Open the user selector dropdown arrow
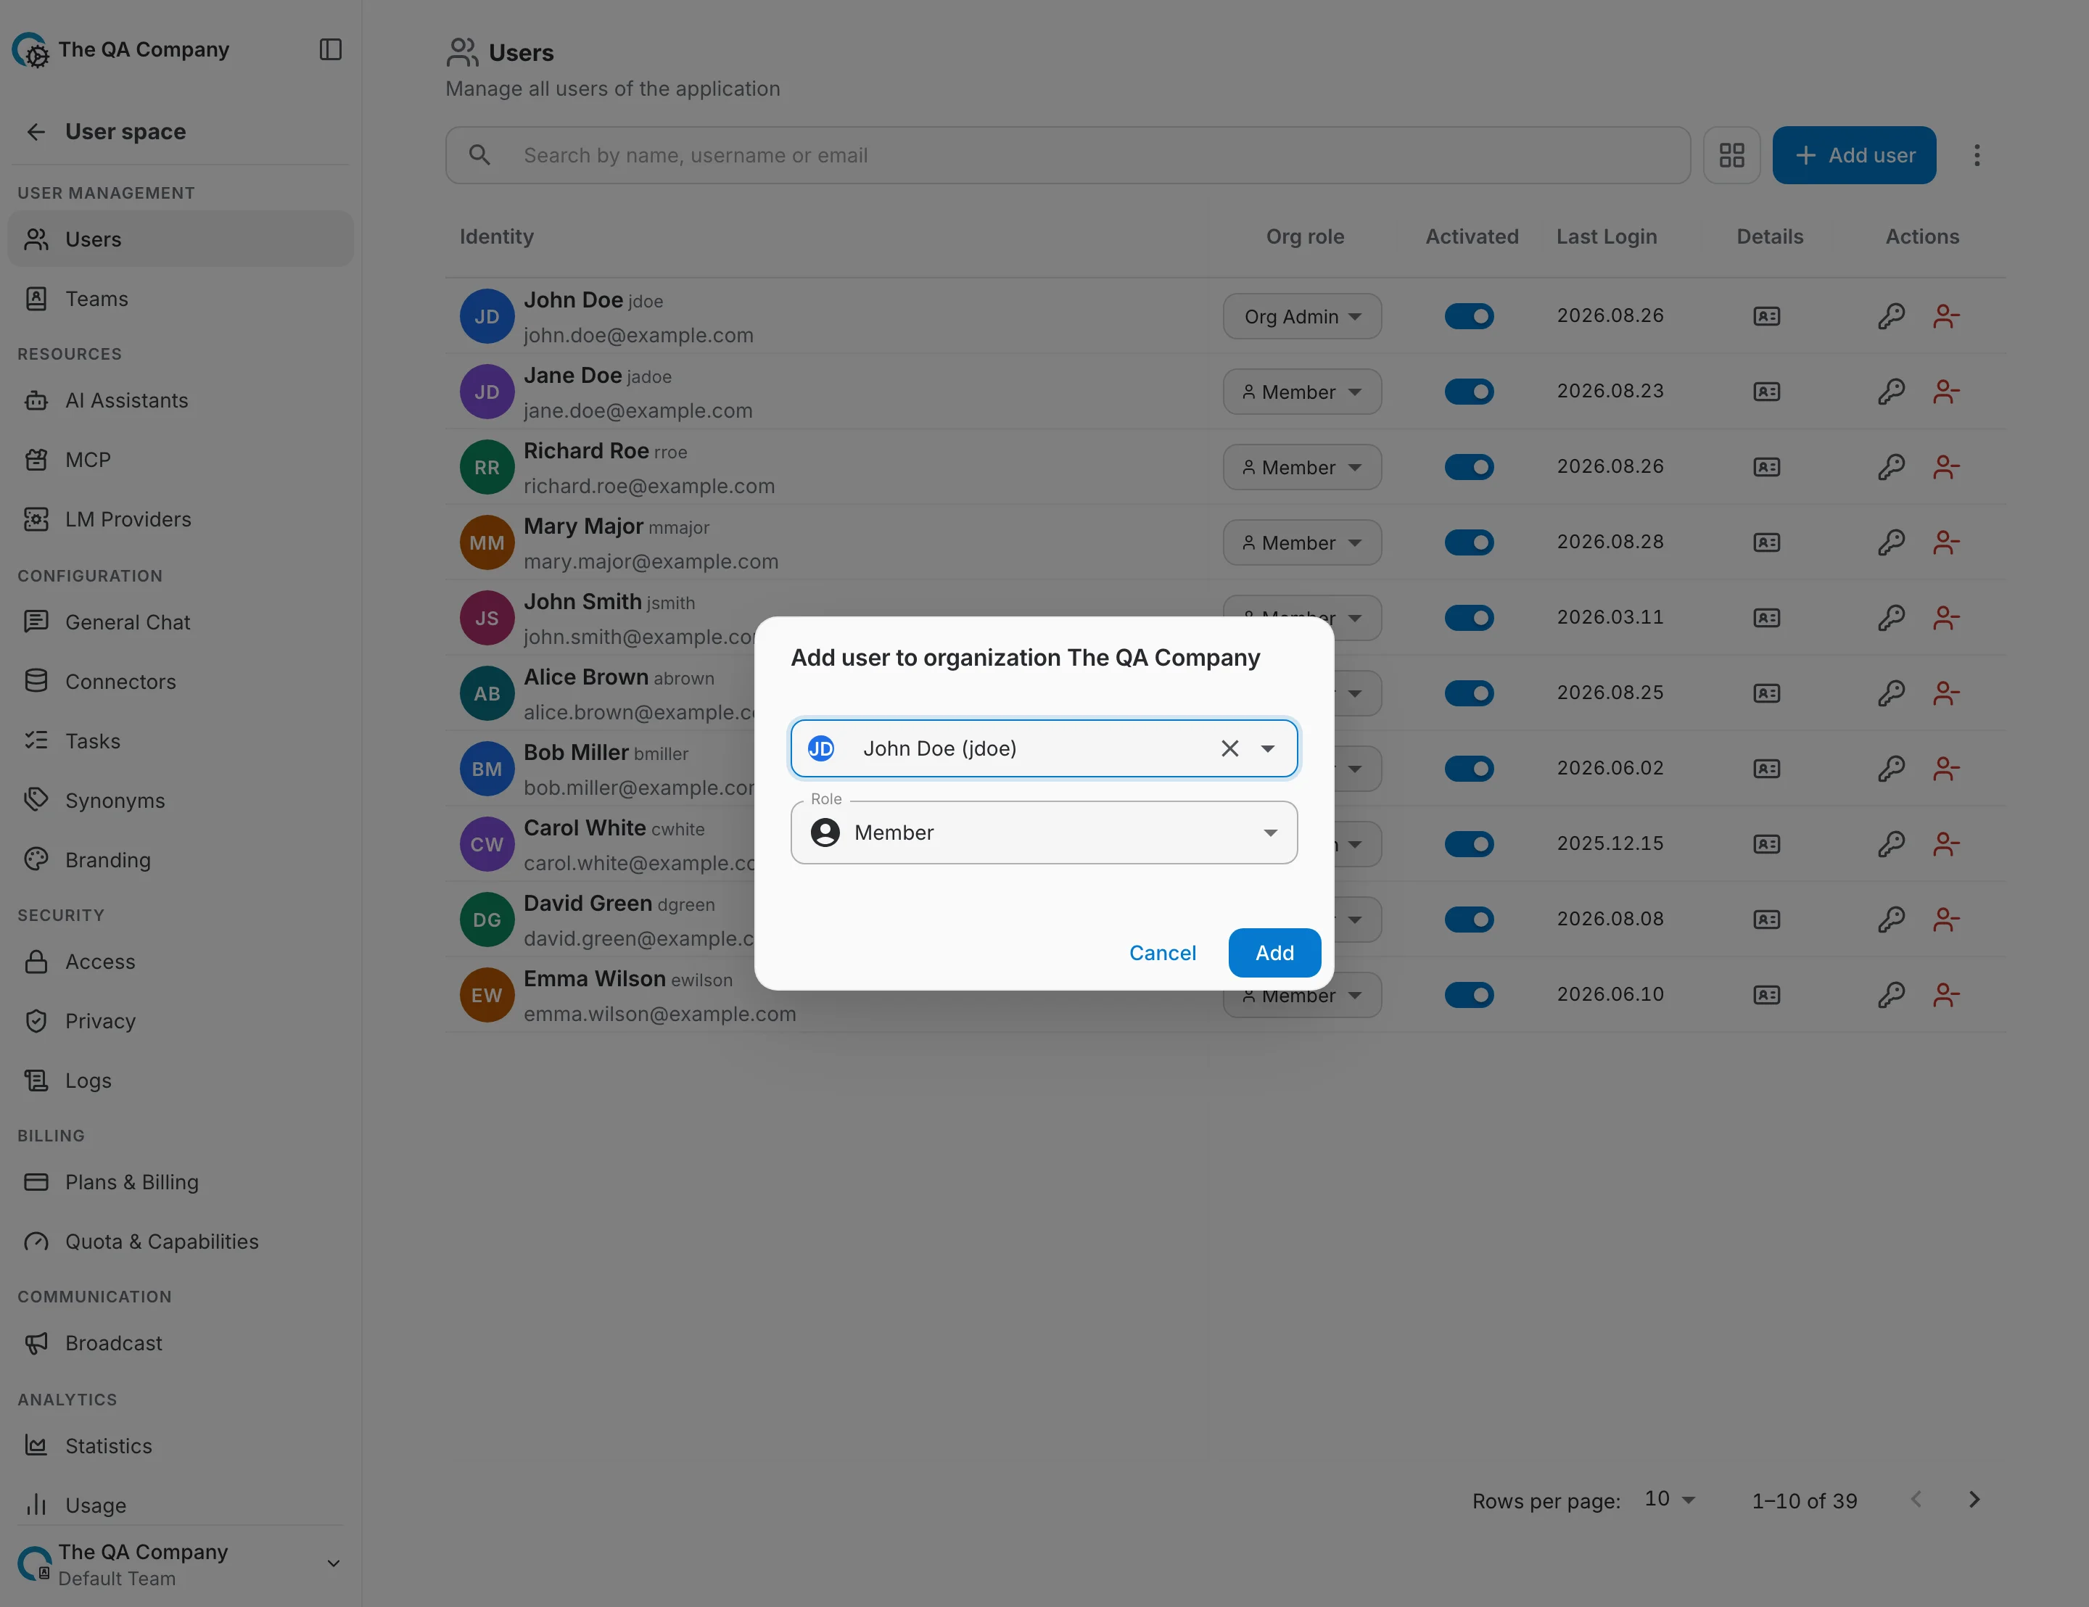 pyautogui.click(x=1267, y=748)
